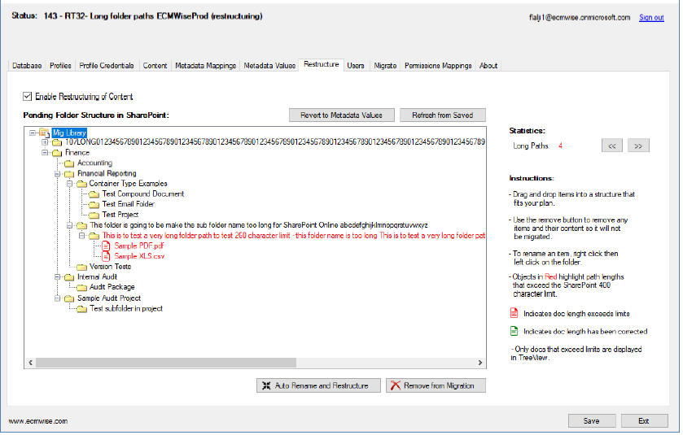This screenshot has height=435, width=683.
Task: Go to next long path with >> button
Action: (639, 146)
